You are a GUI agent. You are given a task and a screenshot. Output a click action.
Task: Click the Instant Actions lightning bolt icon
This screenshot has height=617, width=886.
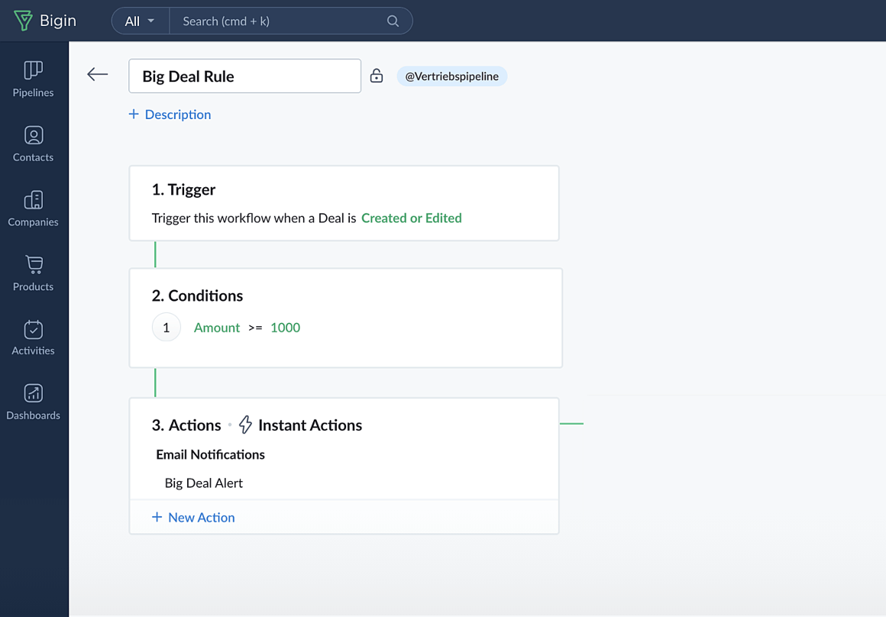coord(245,425)
